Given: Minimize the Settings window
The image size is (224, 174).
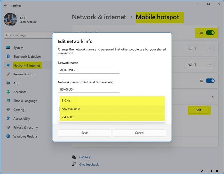Looking at the screenshot, I should click(198, 4).
